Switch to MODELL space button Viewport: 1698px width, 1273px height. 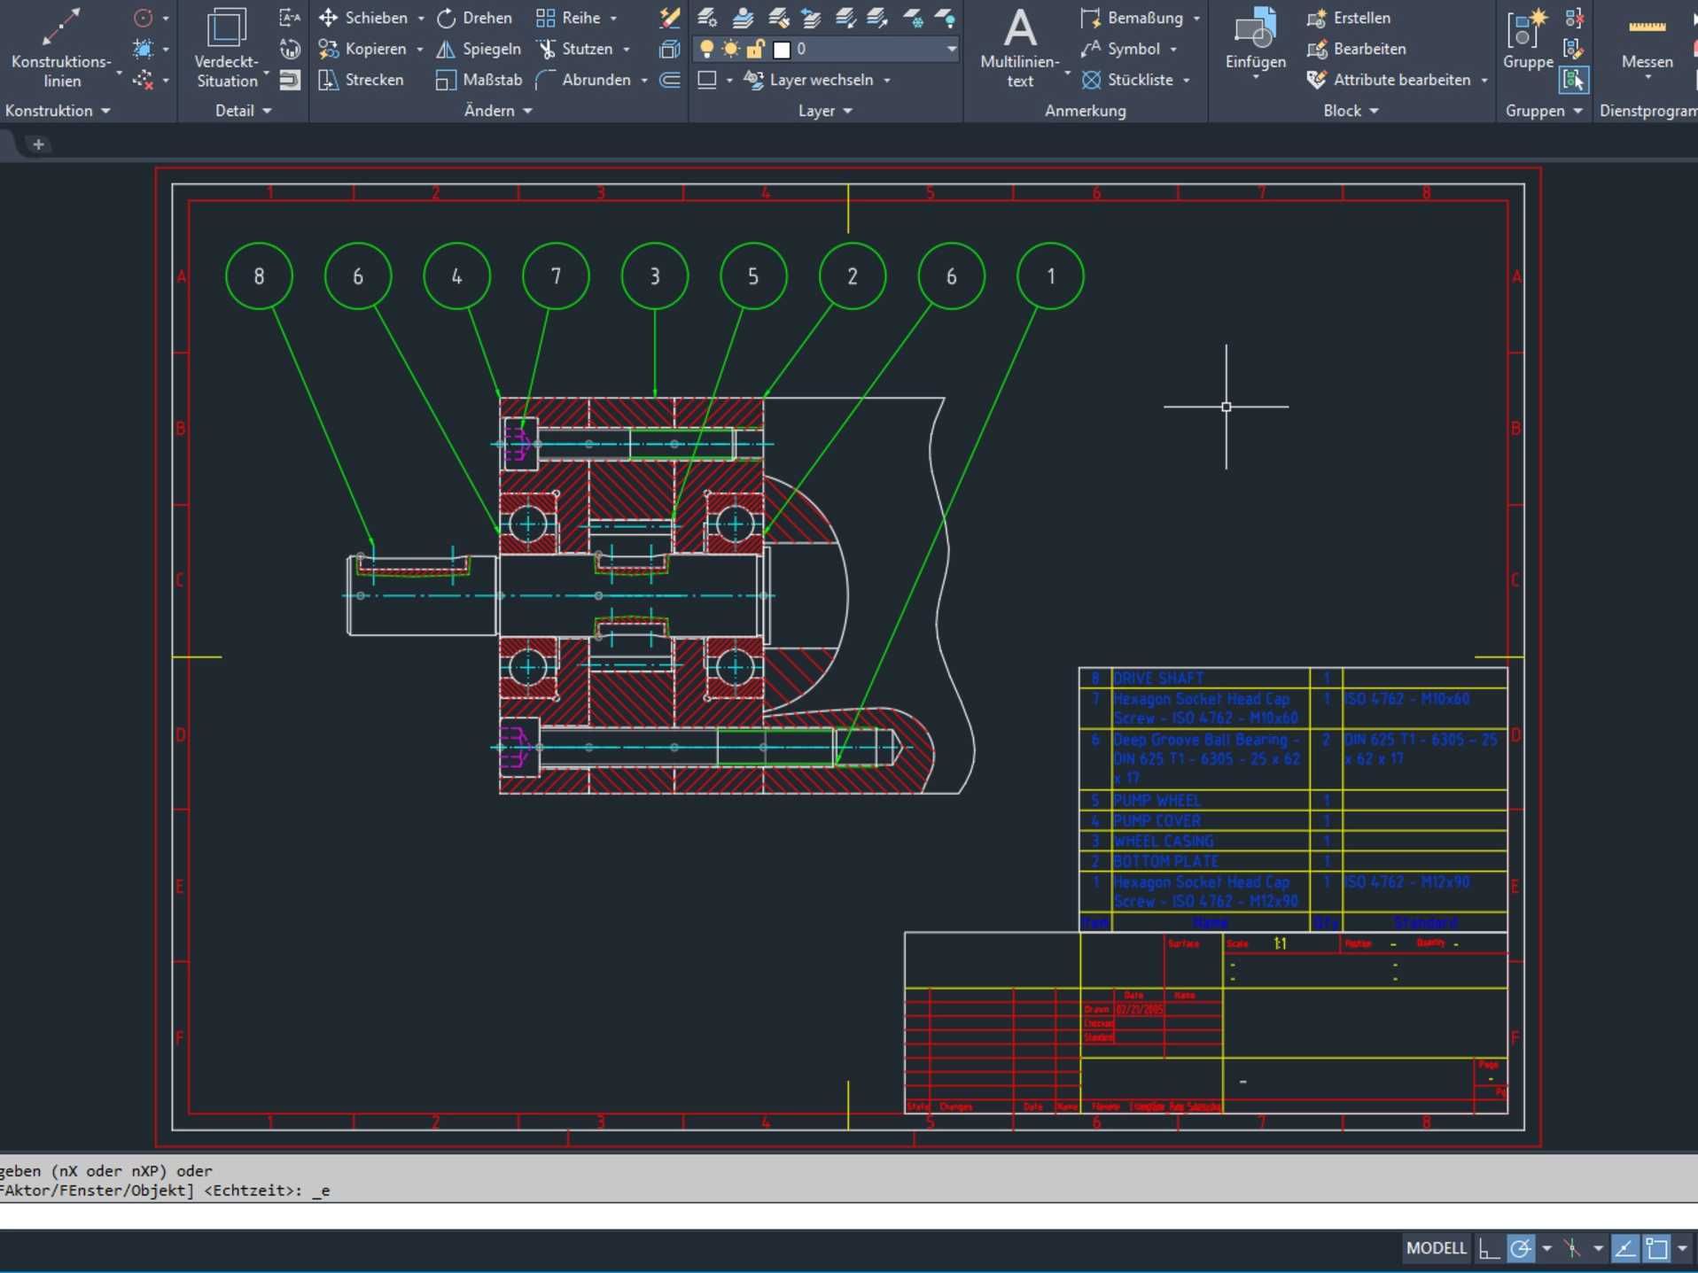[x=1436, y=1248]
